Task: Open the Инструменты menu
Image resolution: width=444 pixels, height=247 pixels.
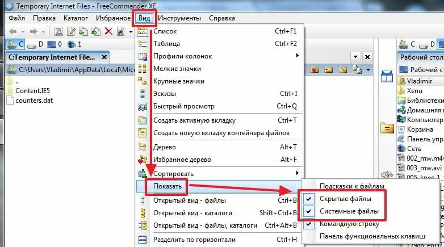Action: (179, 18)
